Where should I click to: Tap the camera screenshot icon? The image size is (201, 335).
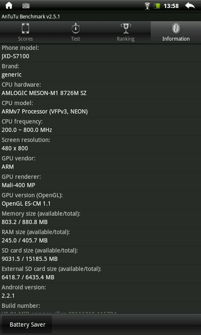[x=26, y=6]
